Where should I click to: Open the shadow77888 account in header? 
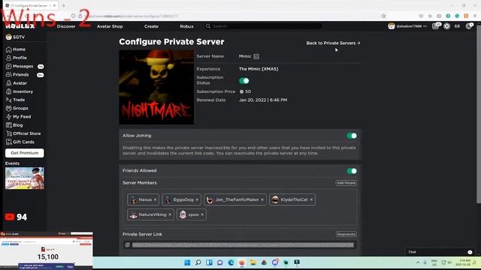[407, 26]
